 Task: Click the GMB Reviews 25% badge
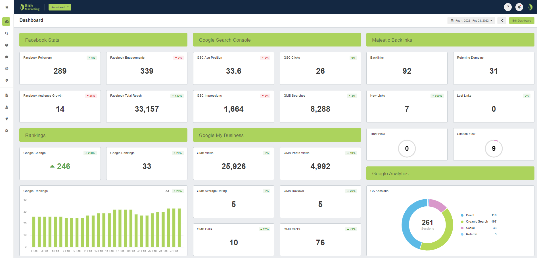point(351,191)
